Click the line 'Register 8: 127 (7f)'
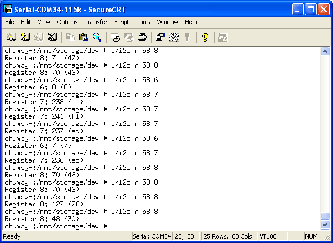Screen dimensions: 333x243 [44, 204]
